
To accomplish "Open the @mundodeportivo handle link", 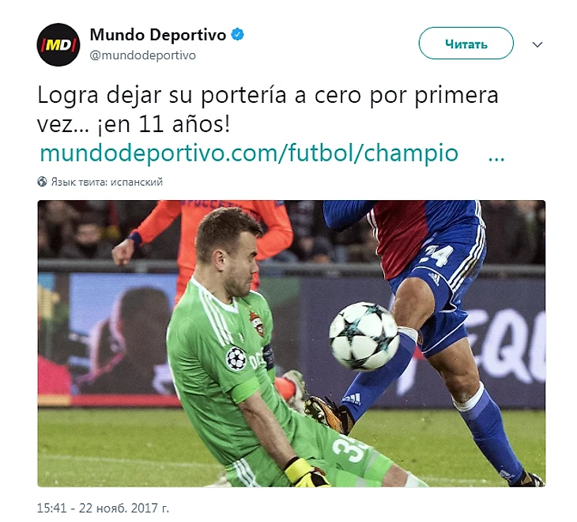I will click(143, 55).
